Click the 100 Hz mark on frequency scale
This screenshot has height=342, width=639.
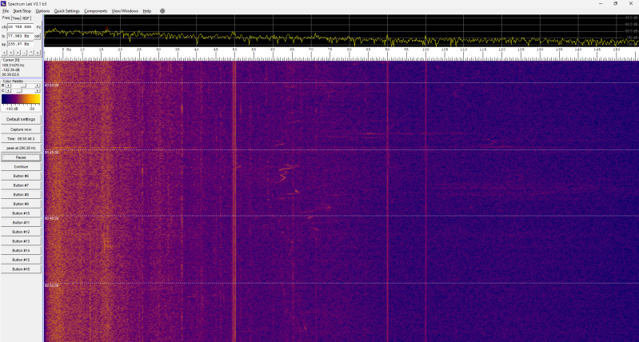[425, 50]
